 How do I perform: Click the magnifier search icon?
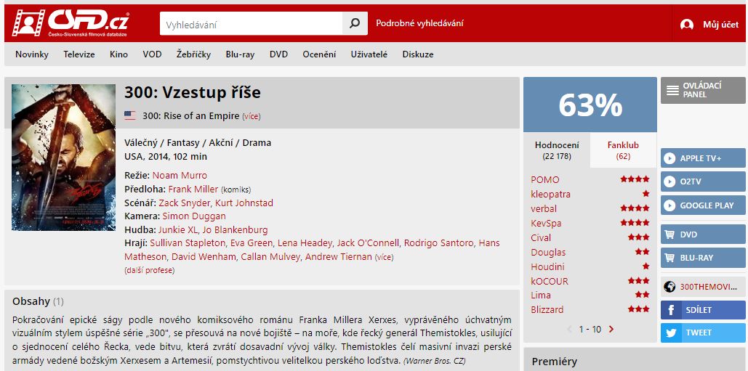point(355,23)
